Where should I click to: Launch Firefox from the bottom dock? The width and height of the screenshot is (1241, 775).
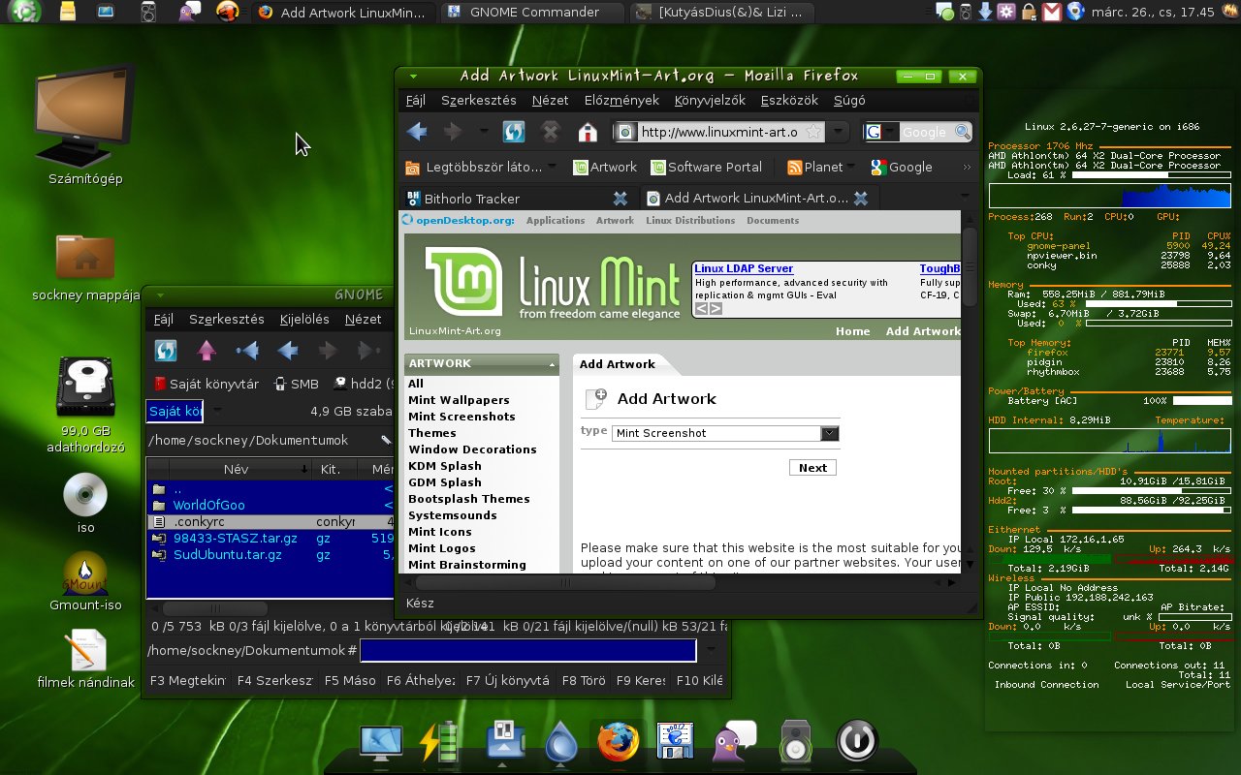tap(619, 742)
